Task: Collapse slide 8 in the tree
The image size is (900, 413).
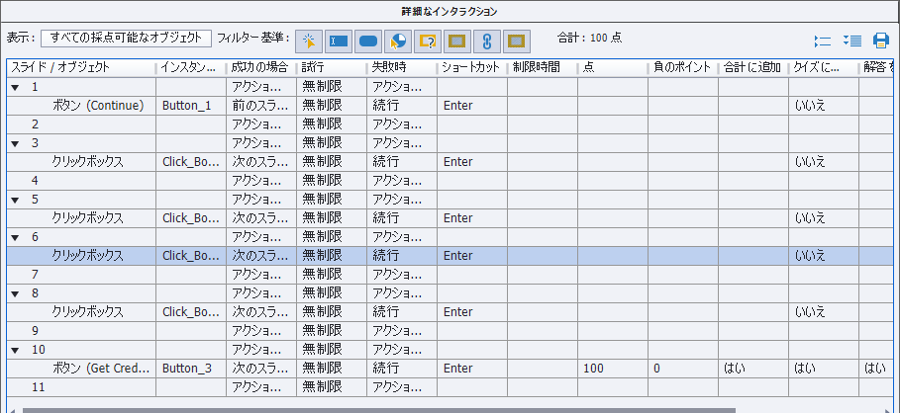Action: tap(15, 293)
